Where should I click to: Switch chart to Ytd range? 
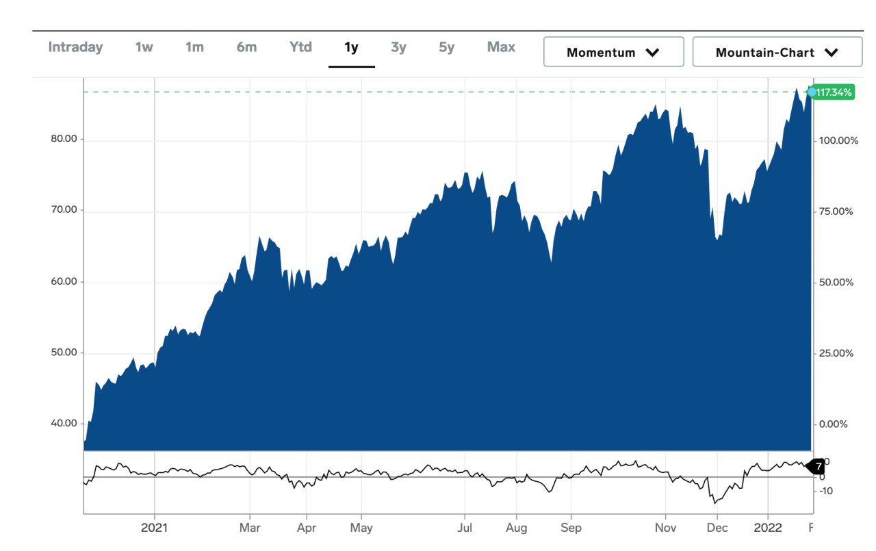point(300,47)
